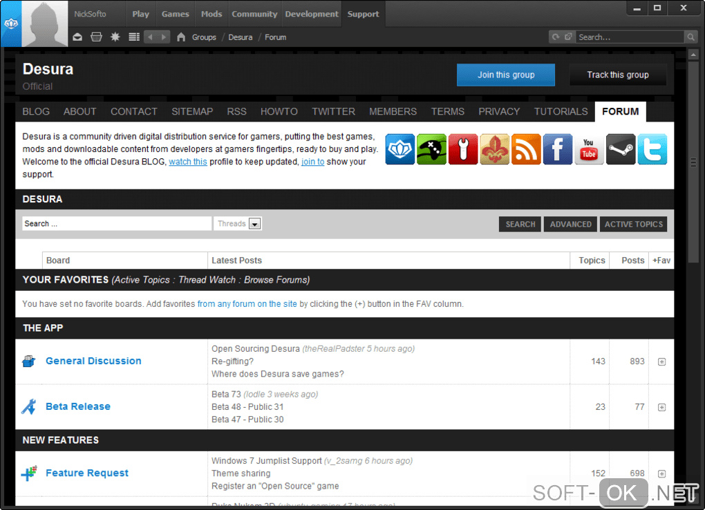Click the Track this group button
The height and width of the screenshot is (510, 705).
(618, 75)
